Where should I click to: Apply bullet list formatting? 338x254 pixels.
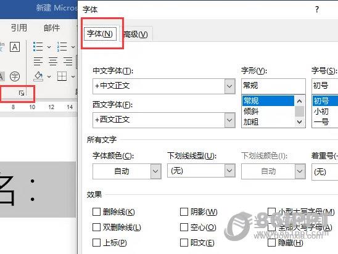38,46
